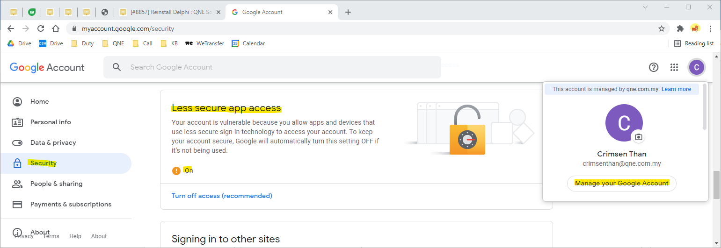Open the Duty bookmark folder
The height and width of the screenshot is (248, 721).
82,43
